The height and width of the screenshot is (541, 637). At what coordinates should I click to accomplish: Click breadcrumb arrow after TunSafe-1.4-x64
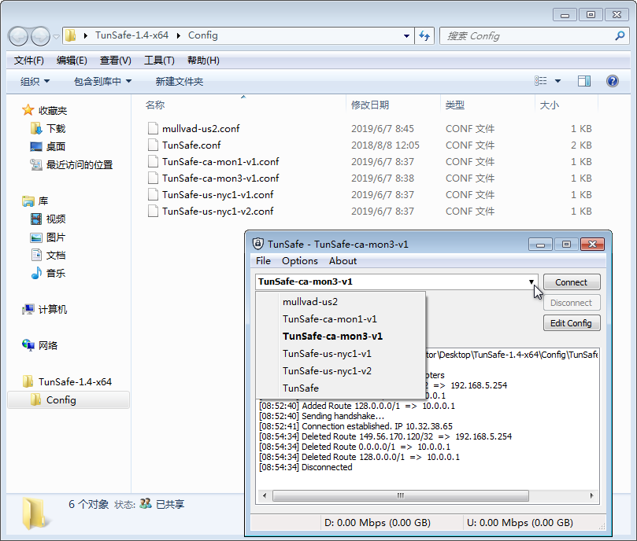[x=178, y=35]
